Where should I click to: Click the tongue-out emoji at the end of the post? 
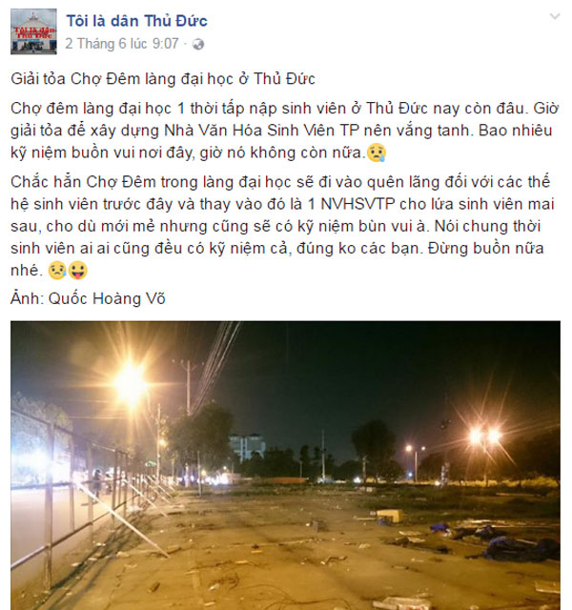tap(78, 271)
